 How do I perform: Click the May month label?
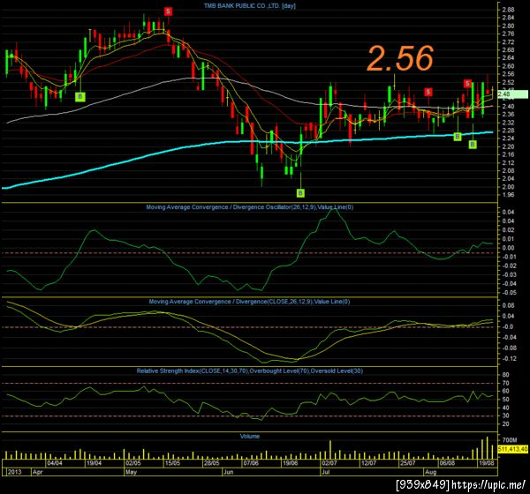pyautogui.click(x=131, y=472)
